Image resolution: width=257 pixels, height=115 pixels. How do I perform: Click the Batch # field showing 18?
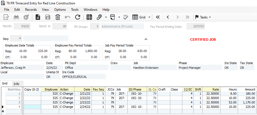(60, 26)
